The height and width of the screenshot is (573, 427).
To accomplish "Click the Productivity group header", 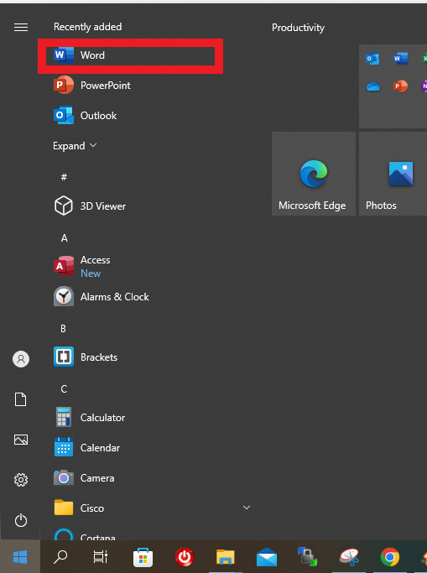I will [x=298, y=28].
